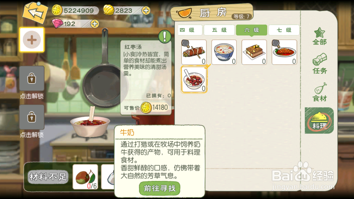Add pink gems with plus button
The image size is (354, 199).
click(95, 24)
